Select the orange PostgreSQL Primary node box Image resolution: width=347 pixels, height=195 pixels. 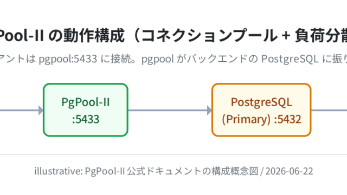(x=261, y=110)
